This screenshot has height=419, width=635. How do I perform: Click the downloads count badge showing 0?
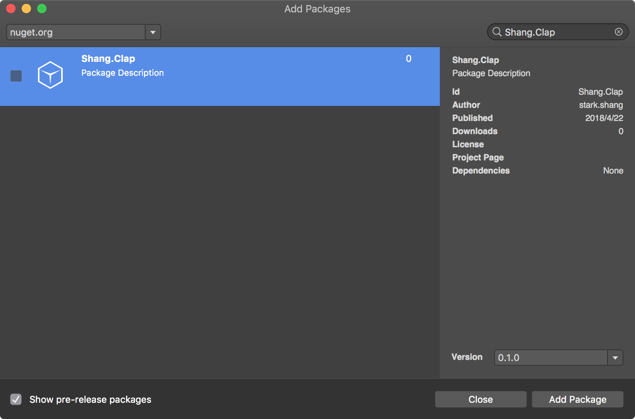409,59
